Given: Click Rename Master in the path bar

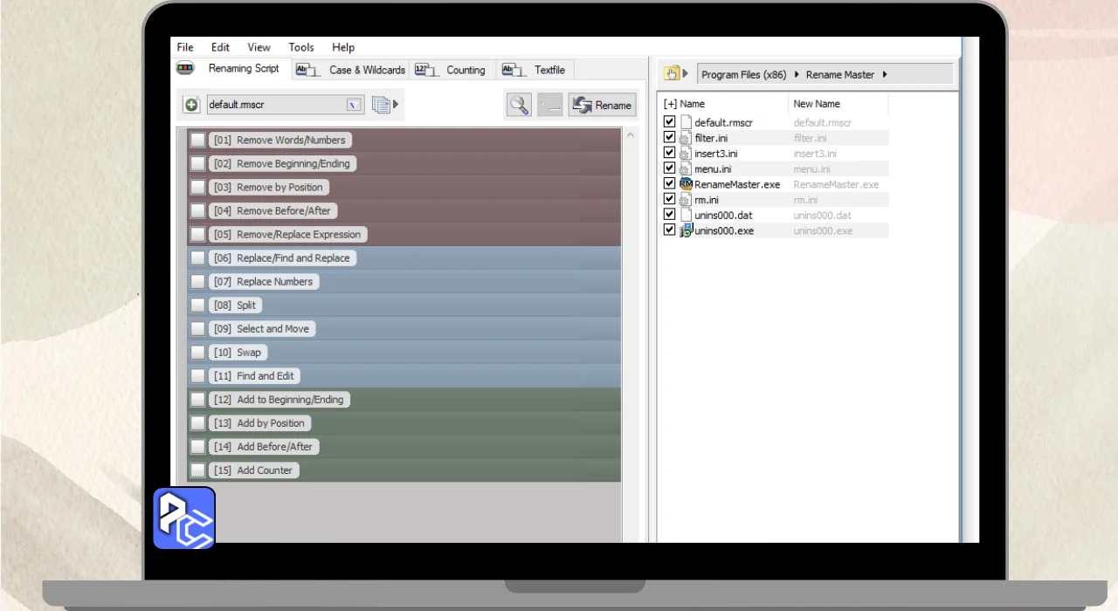Looking at the screenshot, I should pos(840,74).
